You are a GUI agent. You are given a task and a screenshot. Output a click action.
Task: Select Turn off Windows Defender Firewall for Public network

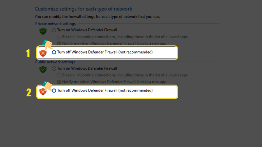coord(54,90)
